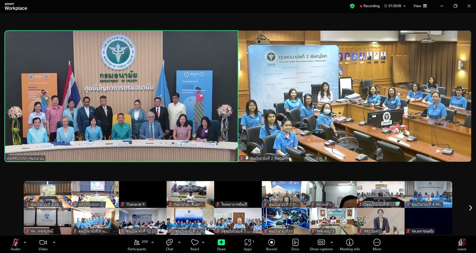Open the Participants panel

(137, 245)
